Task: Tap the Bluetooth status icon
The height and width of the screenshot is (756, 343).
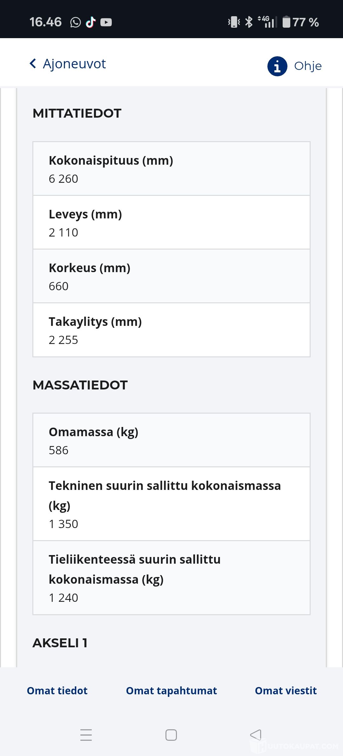Action: click(x=249, y=22)
